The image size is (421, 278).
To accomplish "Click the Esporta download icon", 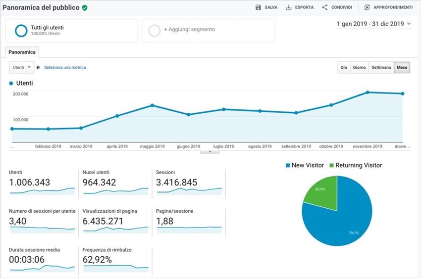I will tap(289, 7).
